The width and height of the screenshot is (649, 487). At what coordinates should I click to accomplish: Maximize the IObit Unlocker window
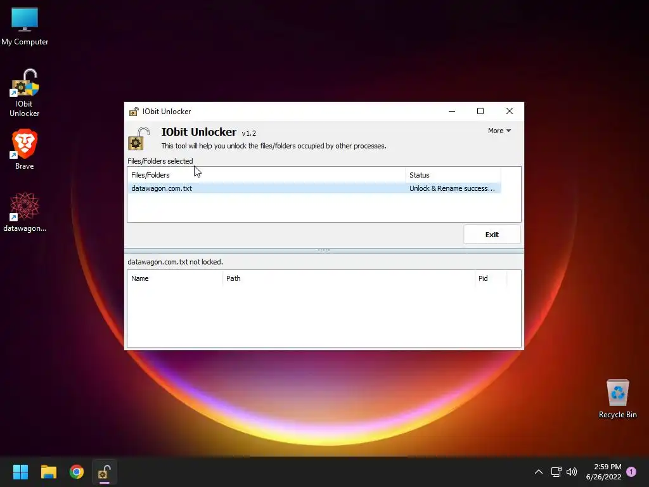(x=480, y=111)
